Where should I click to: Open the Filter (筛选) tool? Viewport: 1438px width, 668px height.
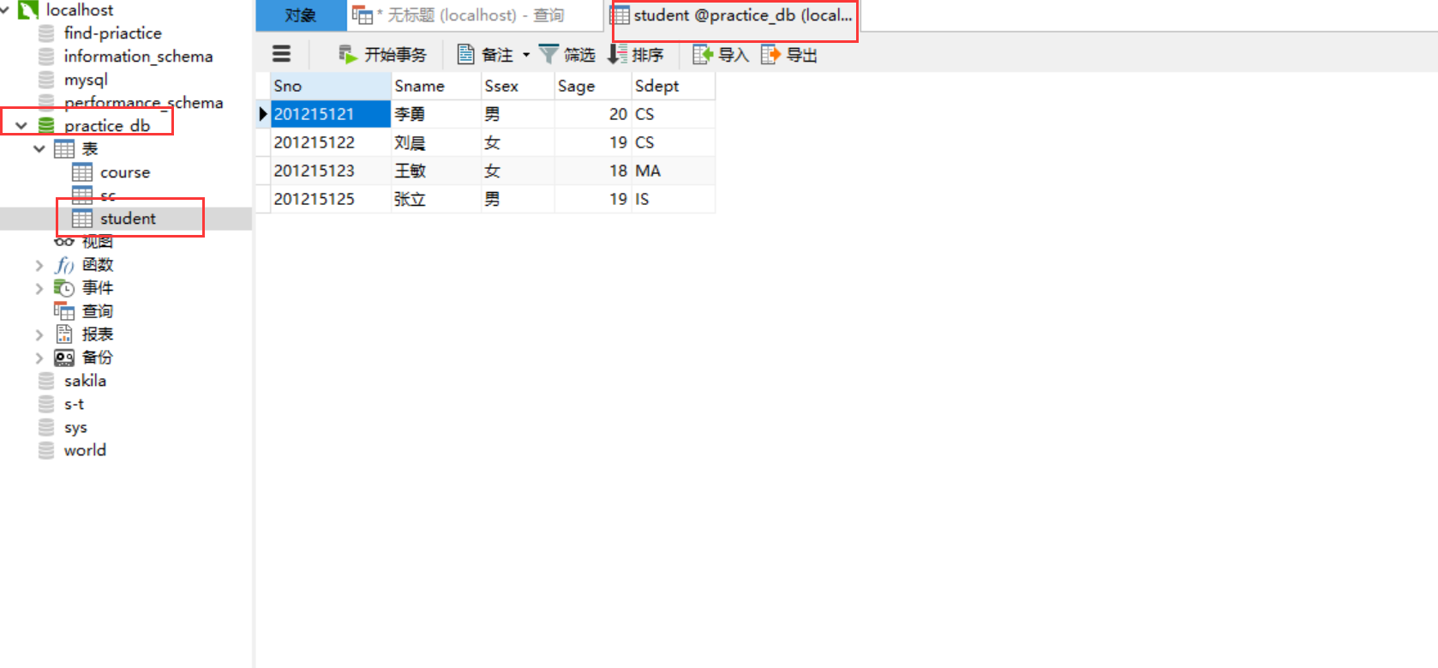tap(566, 55)
